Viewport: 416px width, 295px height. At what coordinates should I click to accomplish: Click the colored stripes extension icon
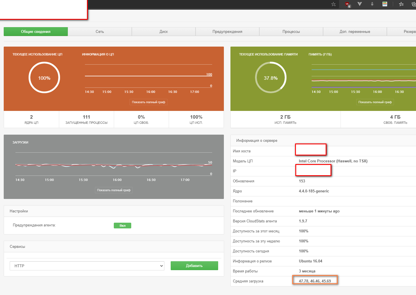coord(385,4)
